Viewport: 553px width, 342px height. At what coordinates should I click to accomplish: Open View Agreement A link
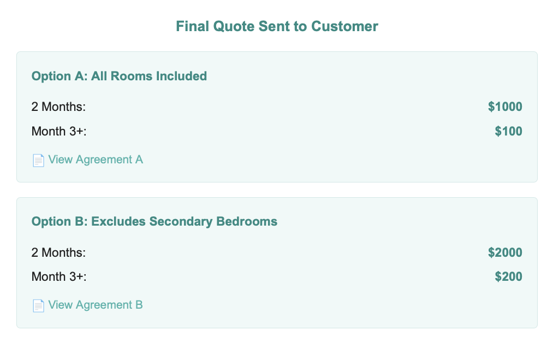pyautogui.click(x=95, y=160)
